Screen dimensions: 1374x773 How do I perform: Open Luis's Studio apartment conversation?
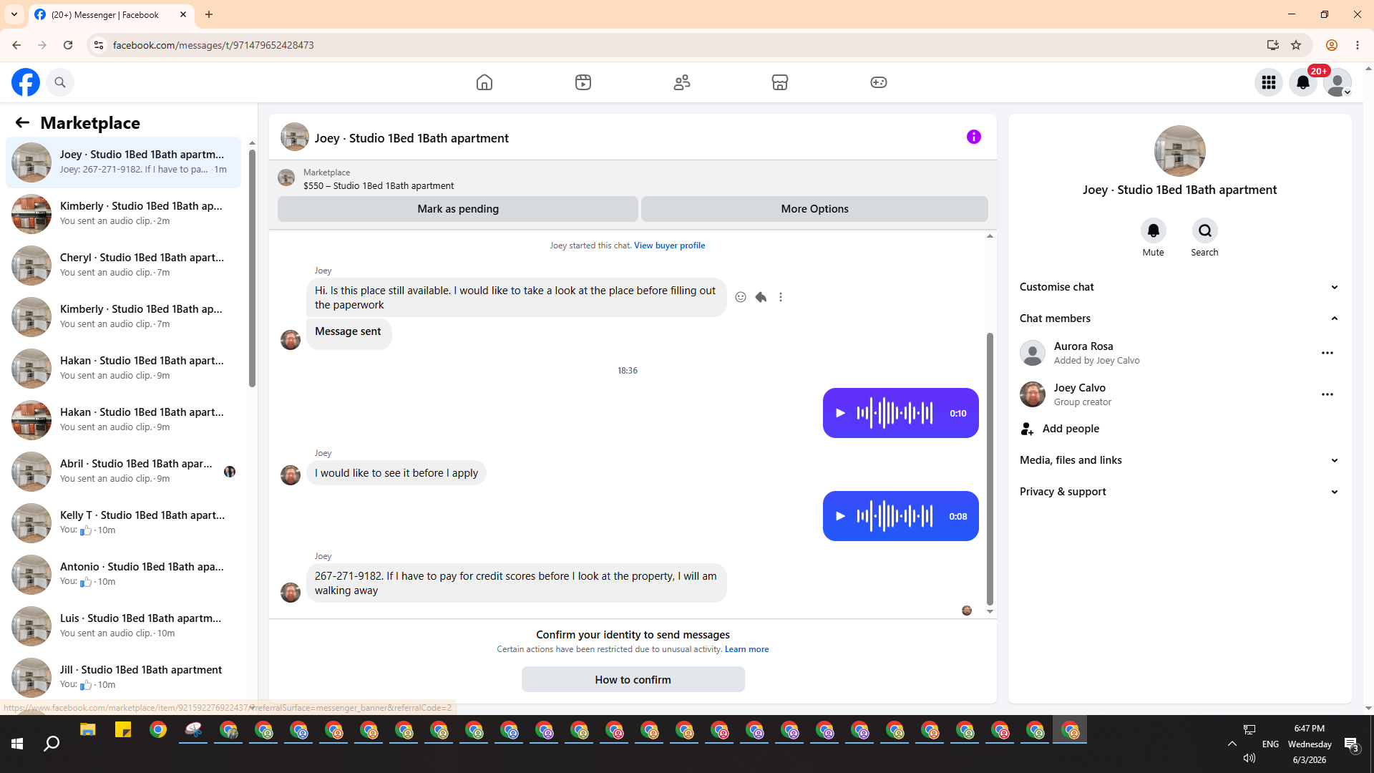124,626
